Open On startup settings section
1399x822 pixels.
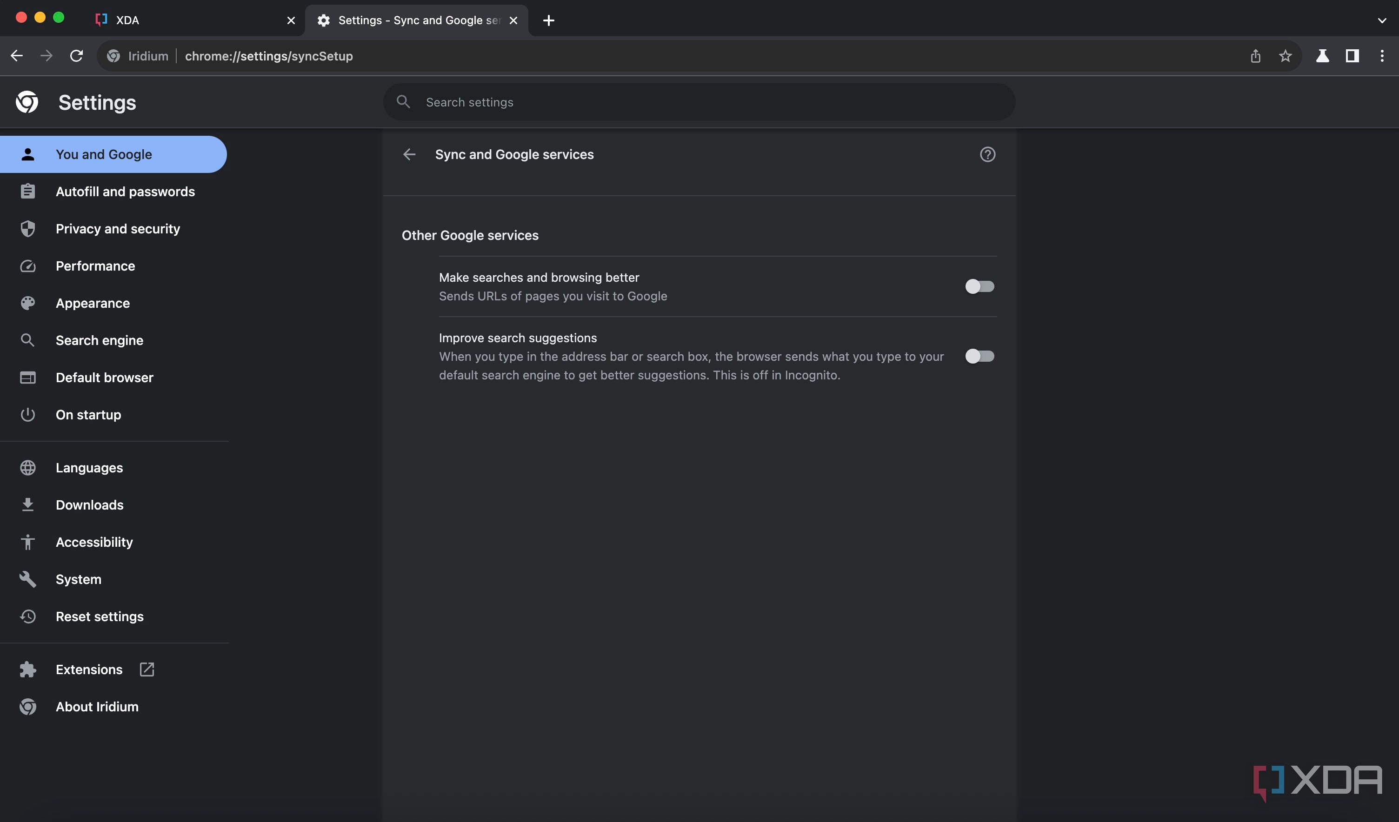click(x=113, y=415)
